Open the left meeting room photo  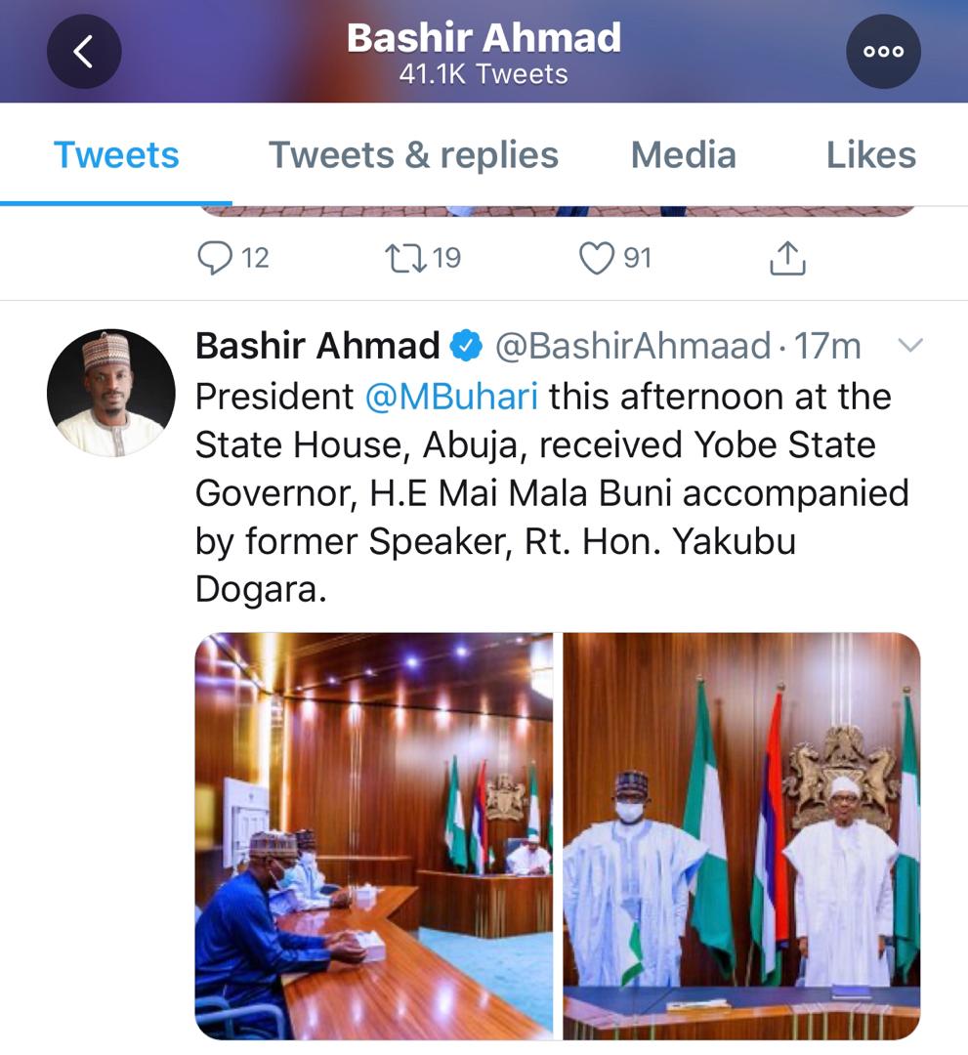tap(374, 835)
